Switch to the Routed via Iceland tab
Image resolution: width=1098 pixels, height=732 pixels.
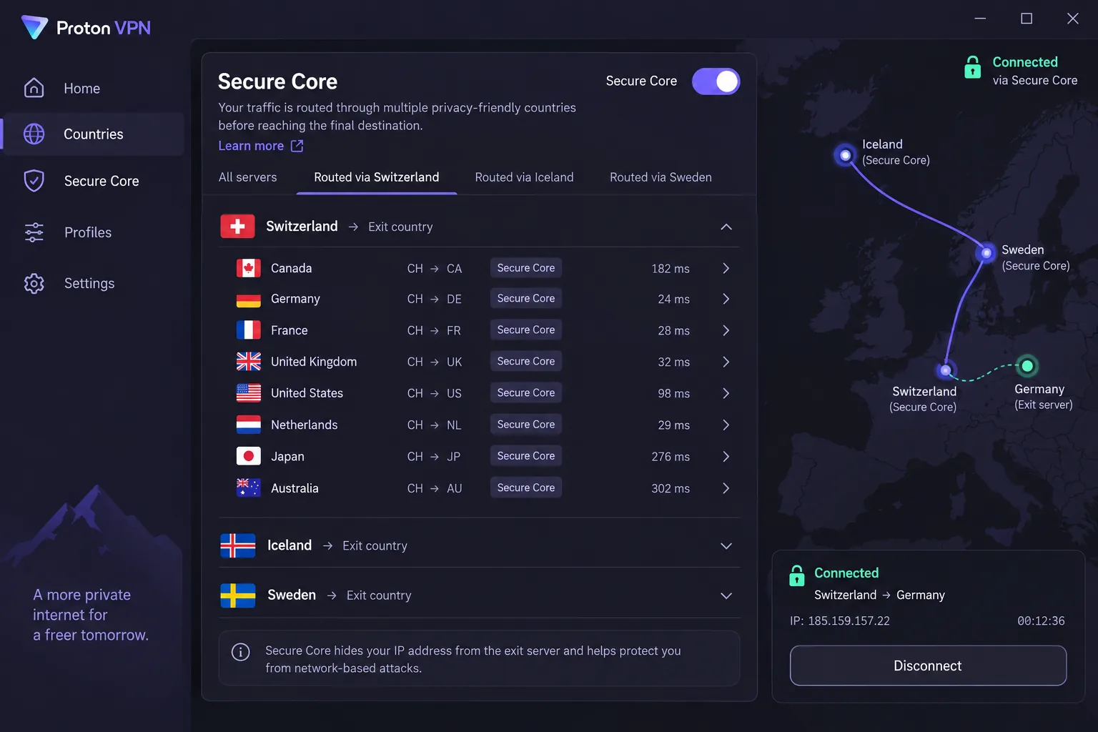[x=524, y=177]
